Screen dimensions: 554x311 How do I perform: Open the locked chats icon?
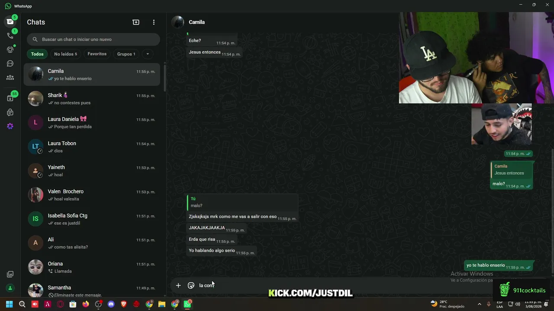[10, 112]
